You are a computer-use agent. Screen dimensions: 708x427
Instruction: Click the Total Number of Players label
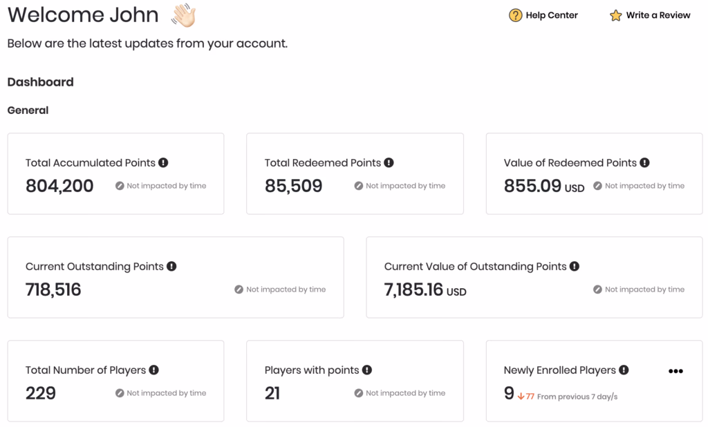pyautogui.click(x=86, y=370)
